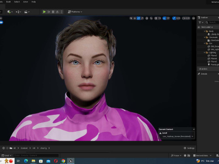The width and height of the screenshot is (219, 164).
Task: Select the CineCamera actor in Outliner
Action: coord(208,41)
